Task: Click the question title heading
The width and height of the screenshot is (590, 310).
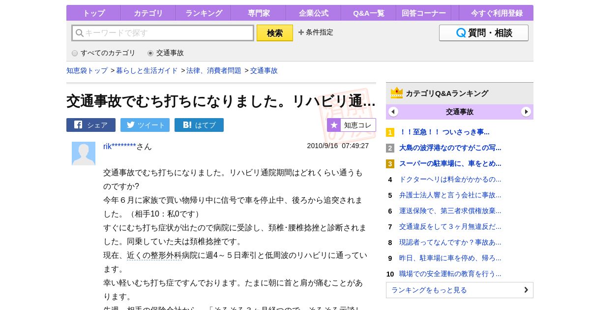Action: pos(221,101)
